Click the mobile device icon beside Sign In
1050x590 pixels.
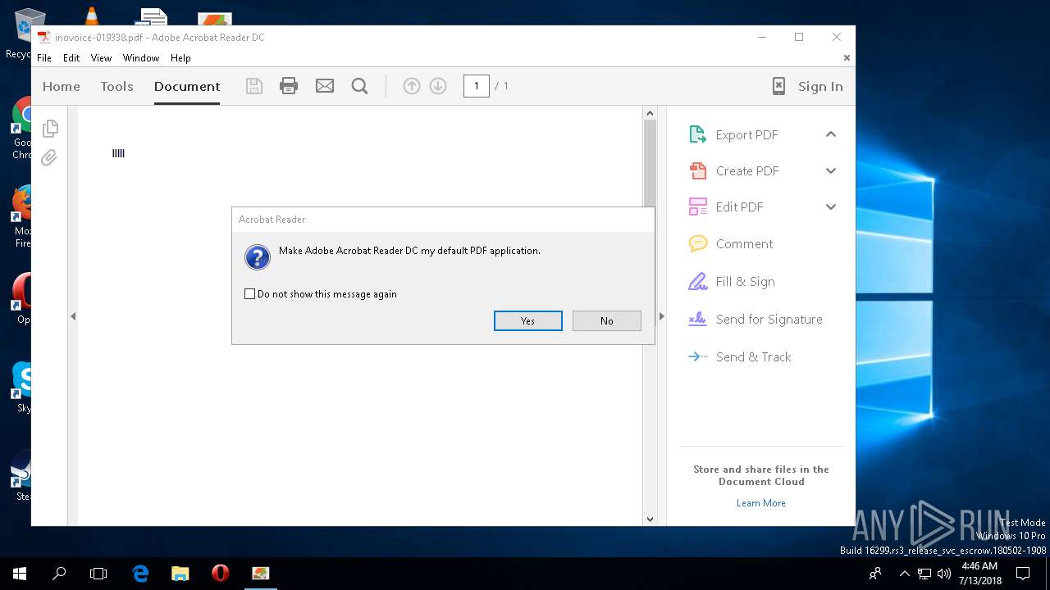tap(778, 86)
